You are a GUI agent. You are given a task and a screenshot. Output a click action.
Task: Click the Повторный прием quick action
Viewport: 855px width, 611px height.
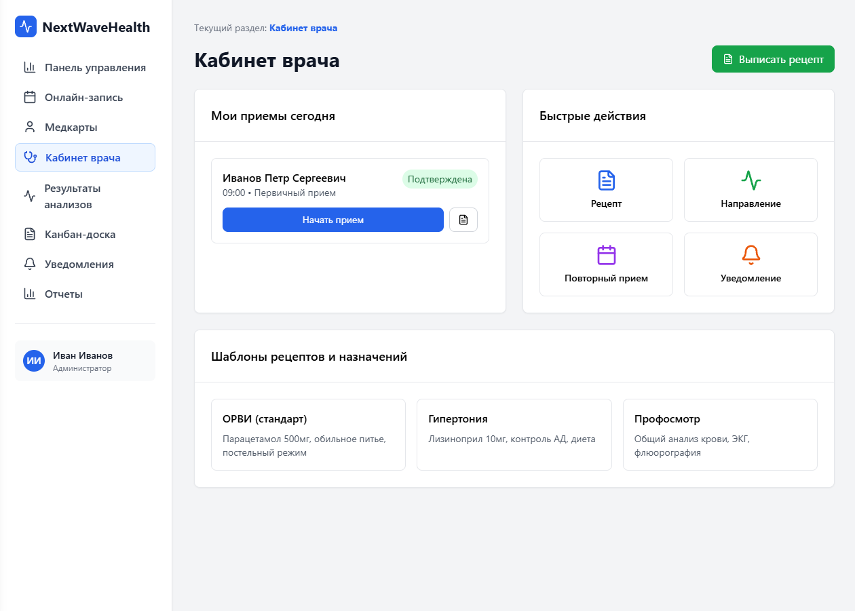pyautogui.click(x=606, y=264)
